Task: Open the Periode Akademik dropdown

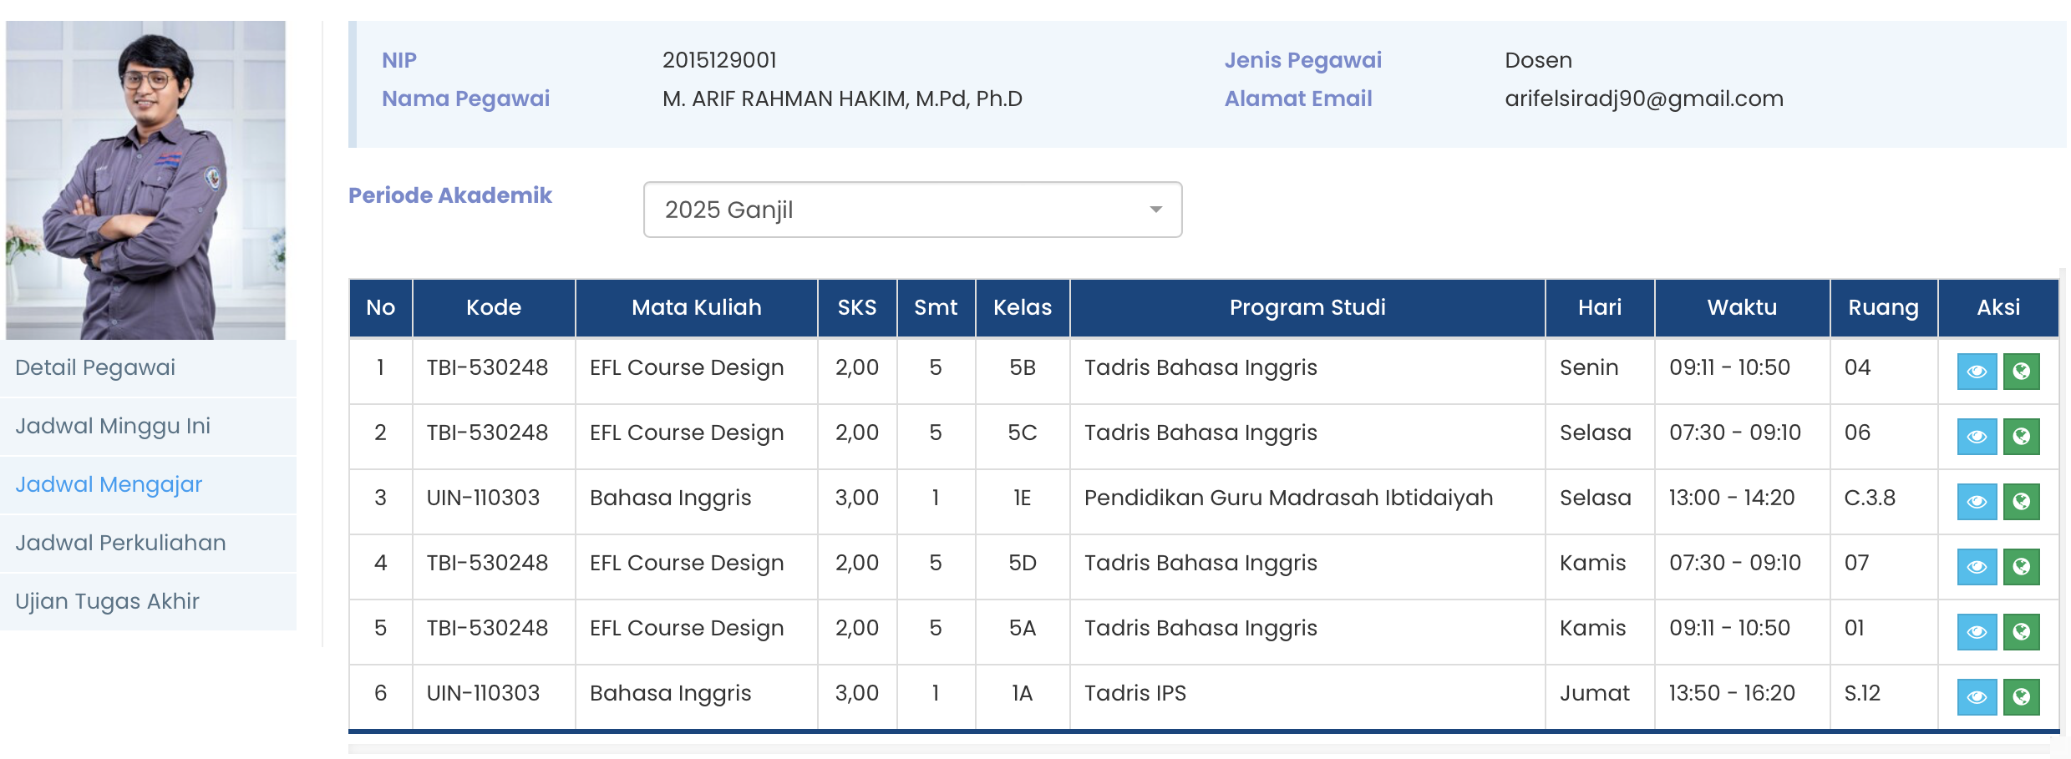Action: coord(912,210)
